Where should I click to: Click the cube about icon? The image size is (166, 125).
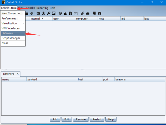click(100, 13)
